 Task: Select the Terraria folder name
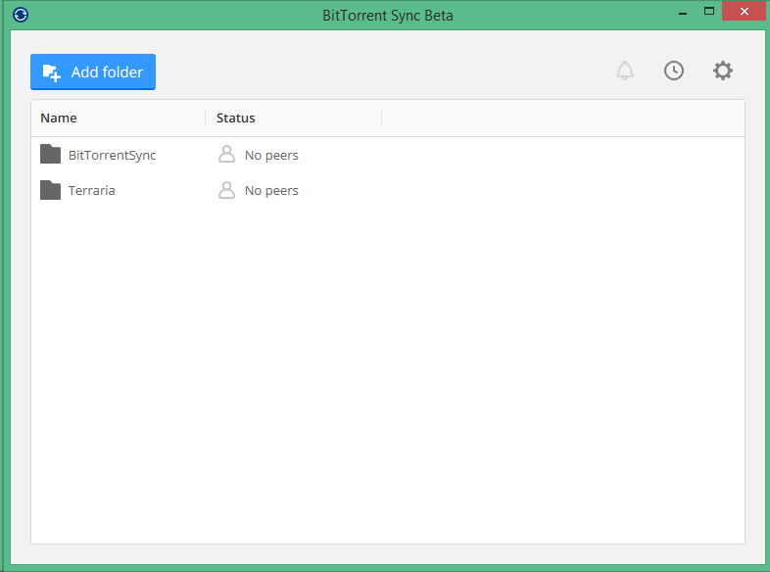pyautogui.click(x=92, y=190)
